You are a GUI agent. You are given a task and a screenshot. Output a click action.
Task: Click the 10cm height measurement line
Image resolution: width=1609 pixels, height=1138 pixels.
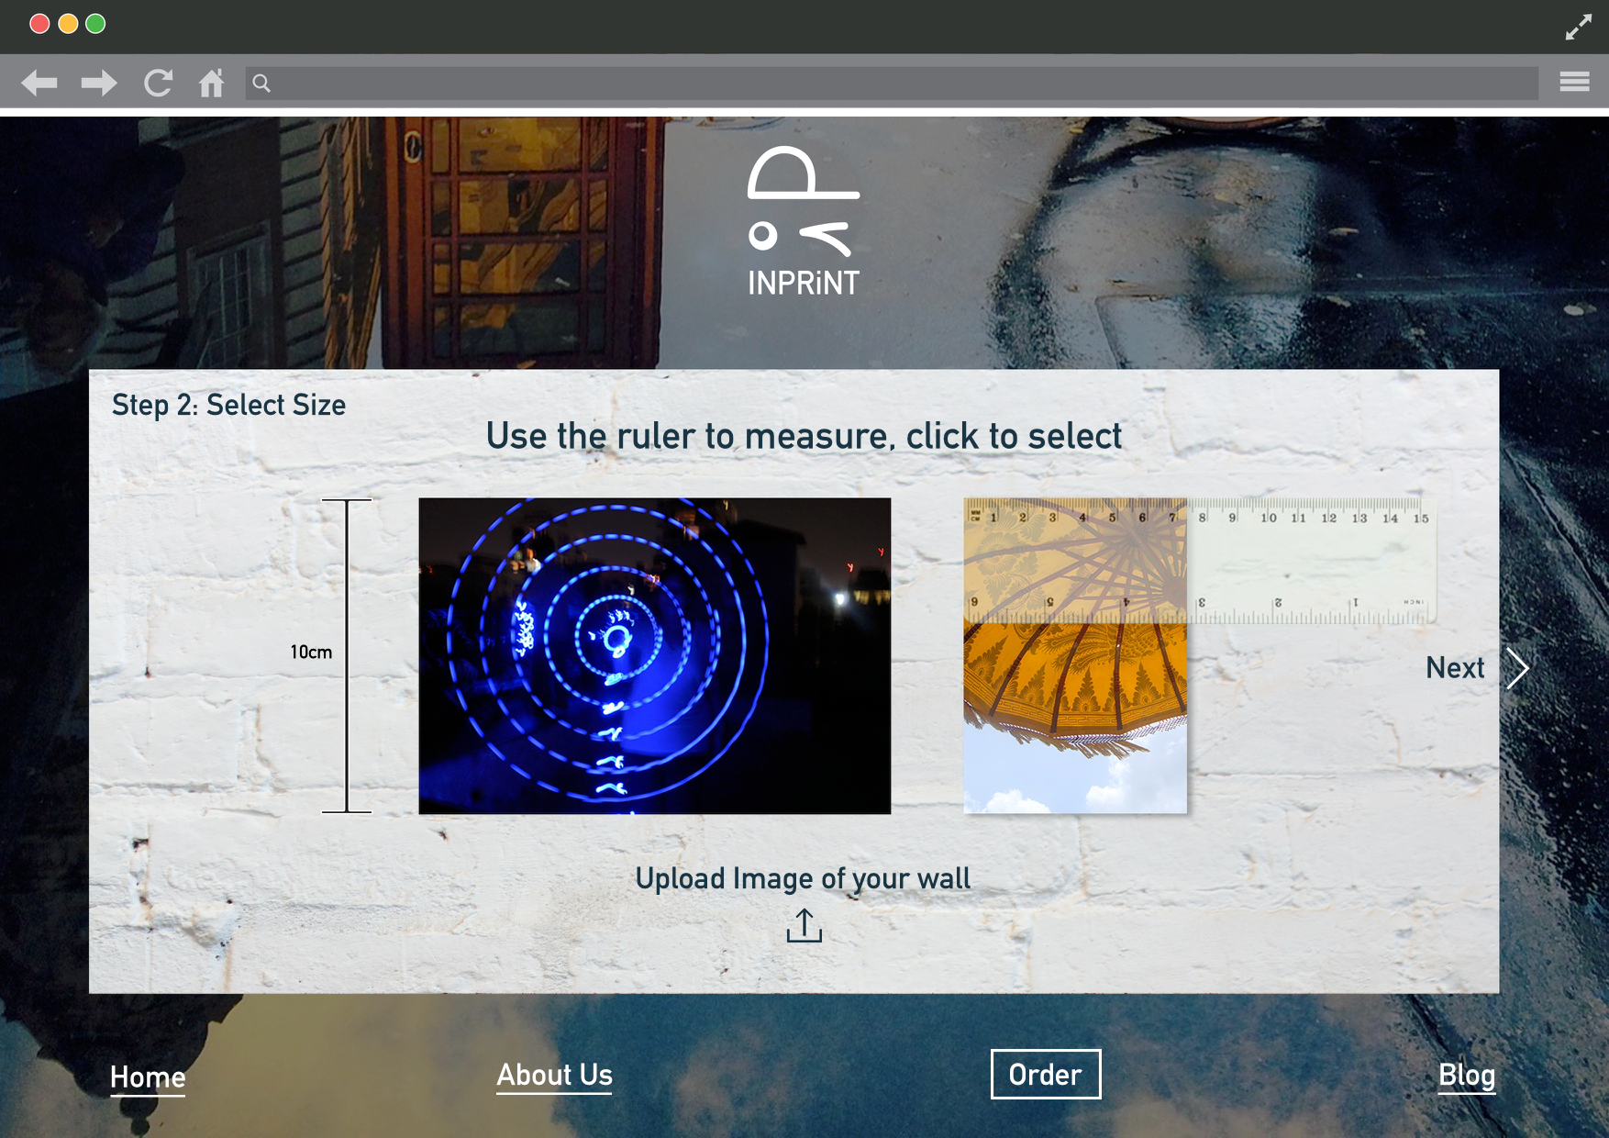click(x=347, y=655)
